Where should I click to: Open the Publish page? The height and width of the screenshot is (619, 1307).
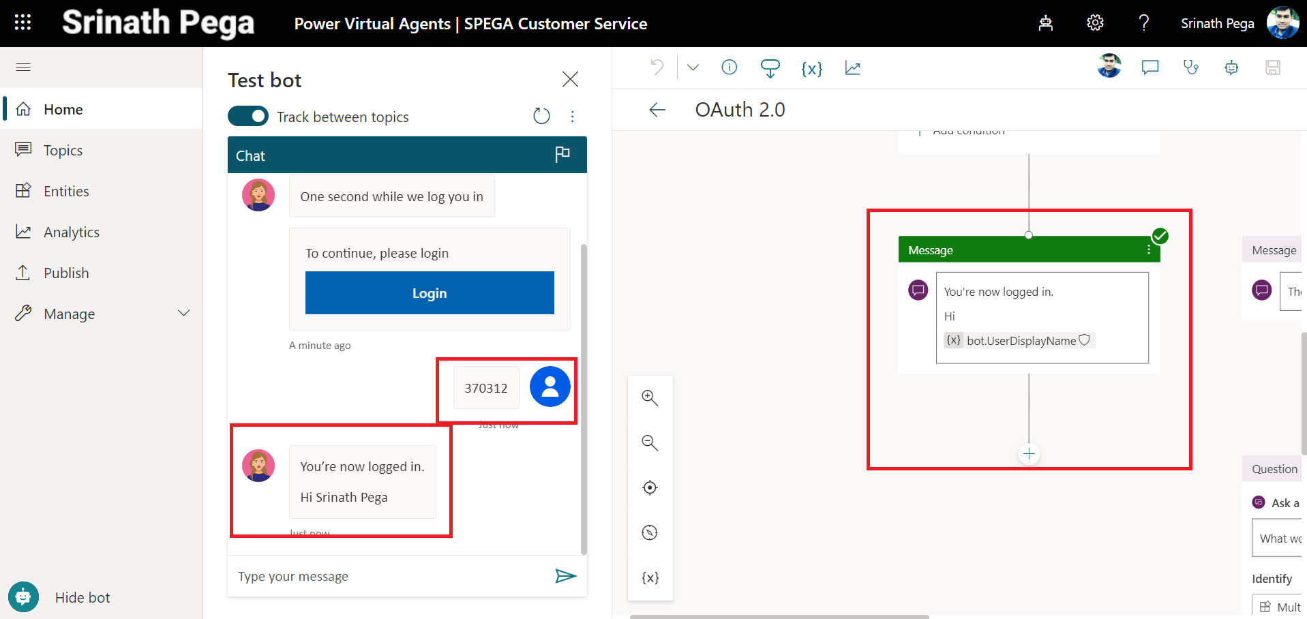tap(66, 273)
